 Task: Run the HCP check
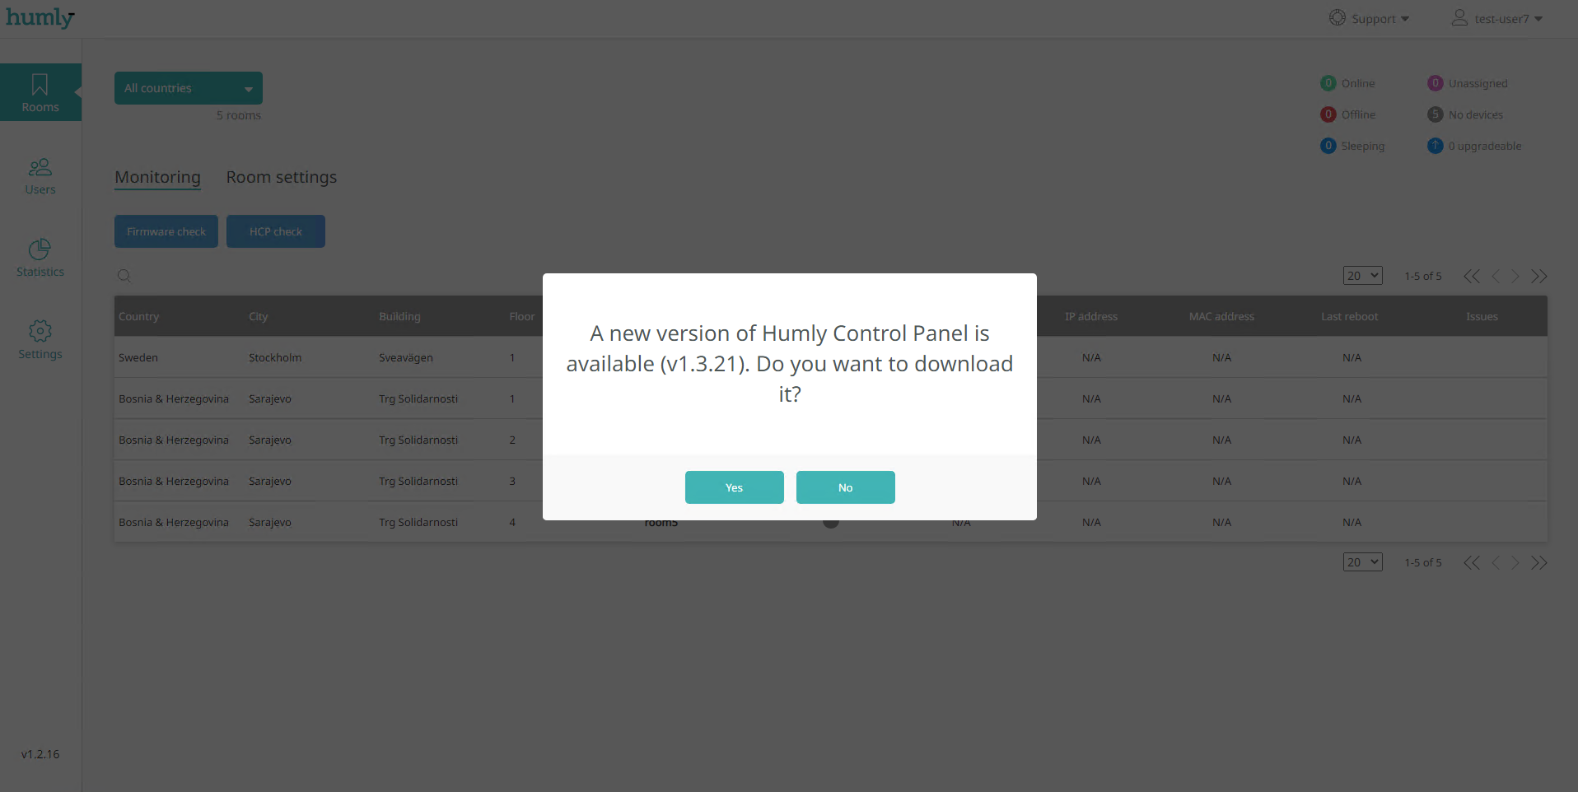[276, 231]
